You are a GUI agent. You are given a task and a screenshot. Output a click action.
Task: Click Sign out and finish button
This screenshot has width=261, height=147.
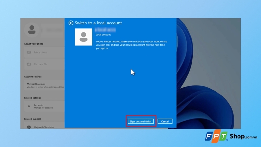click(x=141, y=121)
